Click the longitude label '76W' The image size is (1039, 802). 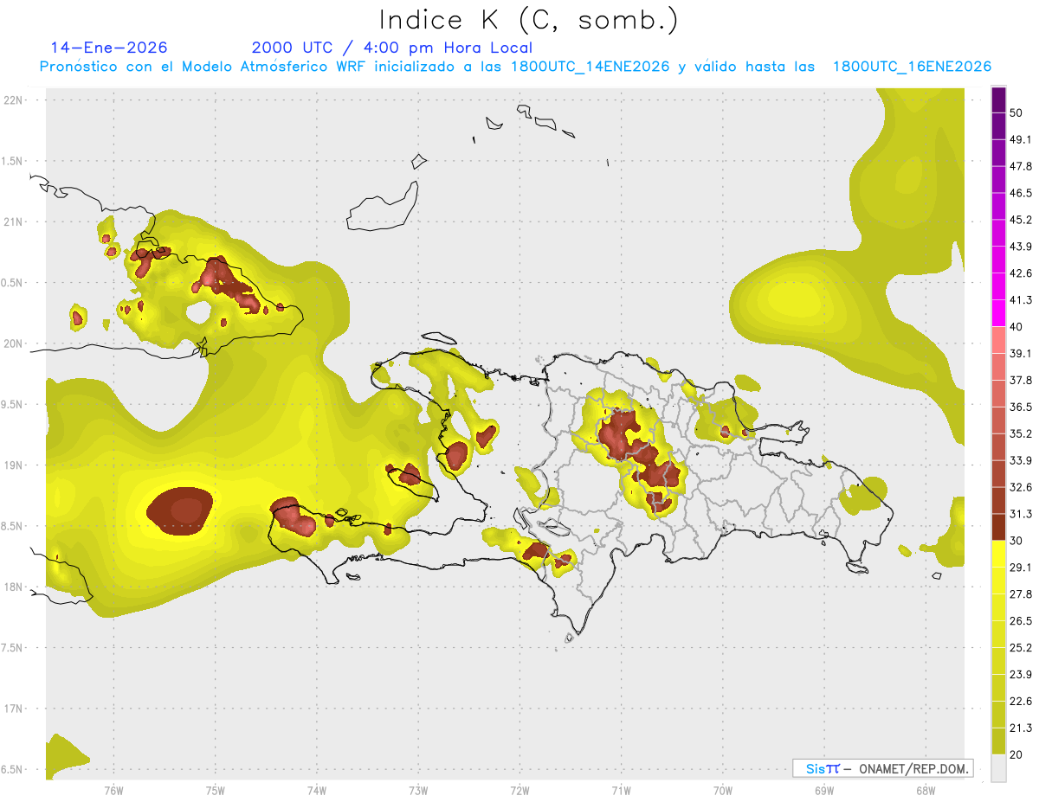point(113,791)
